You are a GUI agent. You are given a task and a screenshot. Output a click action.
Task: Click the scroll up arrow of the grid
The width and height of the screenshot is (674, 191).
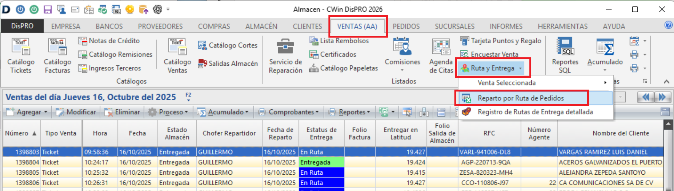[x=668, y=125]
